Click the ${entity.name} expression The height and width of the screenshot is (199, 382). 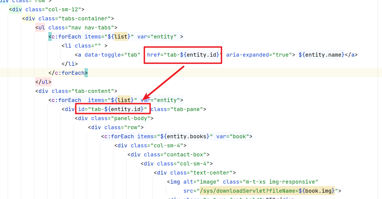[x=322, y=55]
